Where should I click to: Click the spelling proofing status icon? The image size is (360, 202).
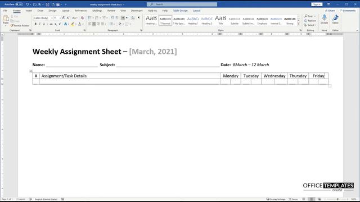(x=30, y=199)
